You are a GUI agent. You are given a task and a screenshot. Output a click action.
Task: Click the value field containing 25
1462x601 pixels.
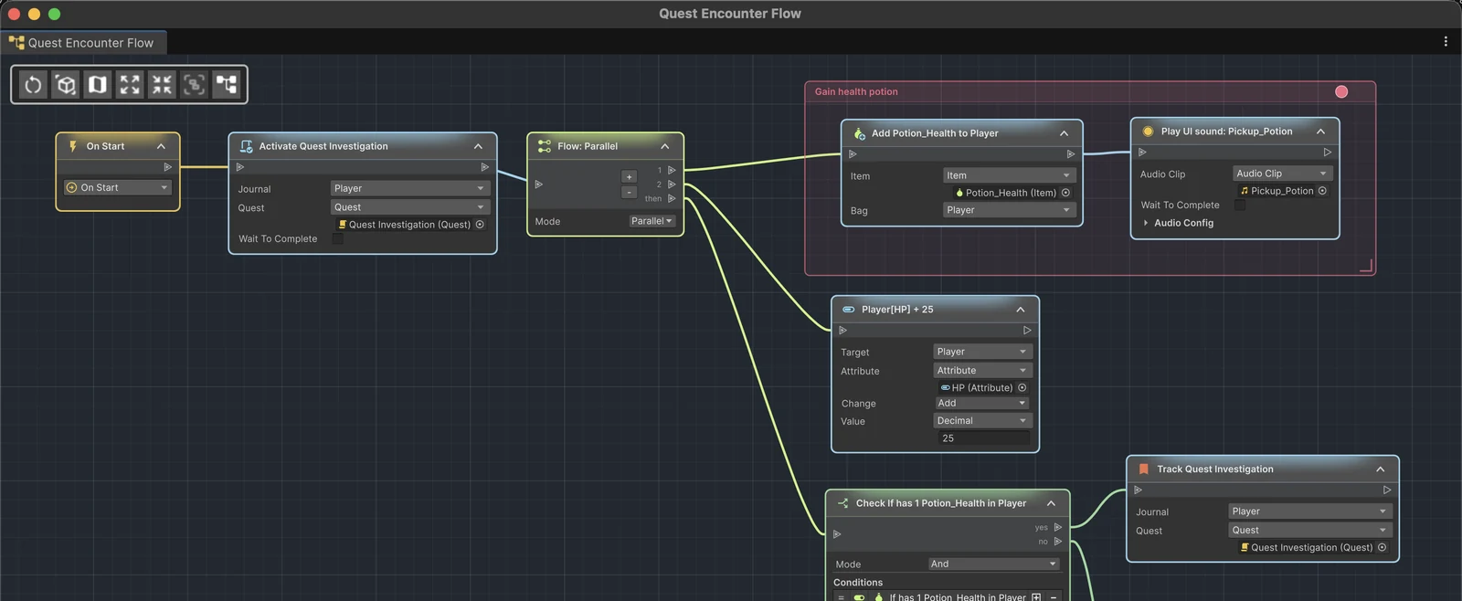click(x=982, y=438)
